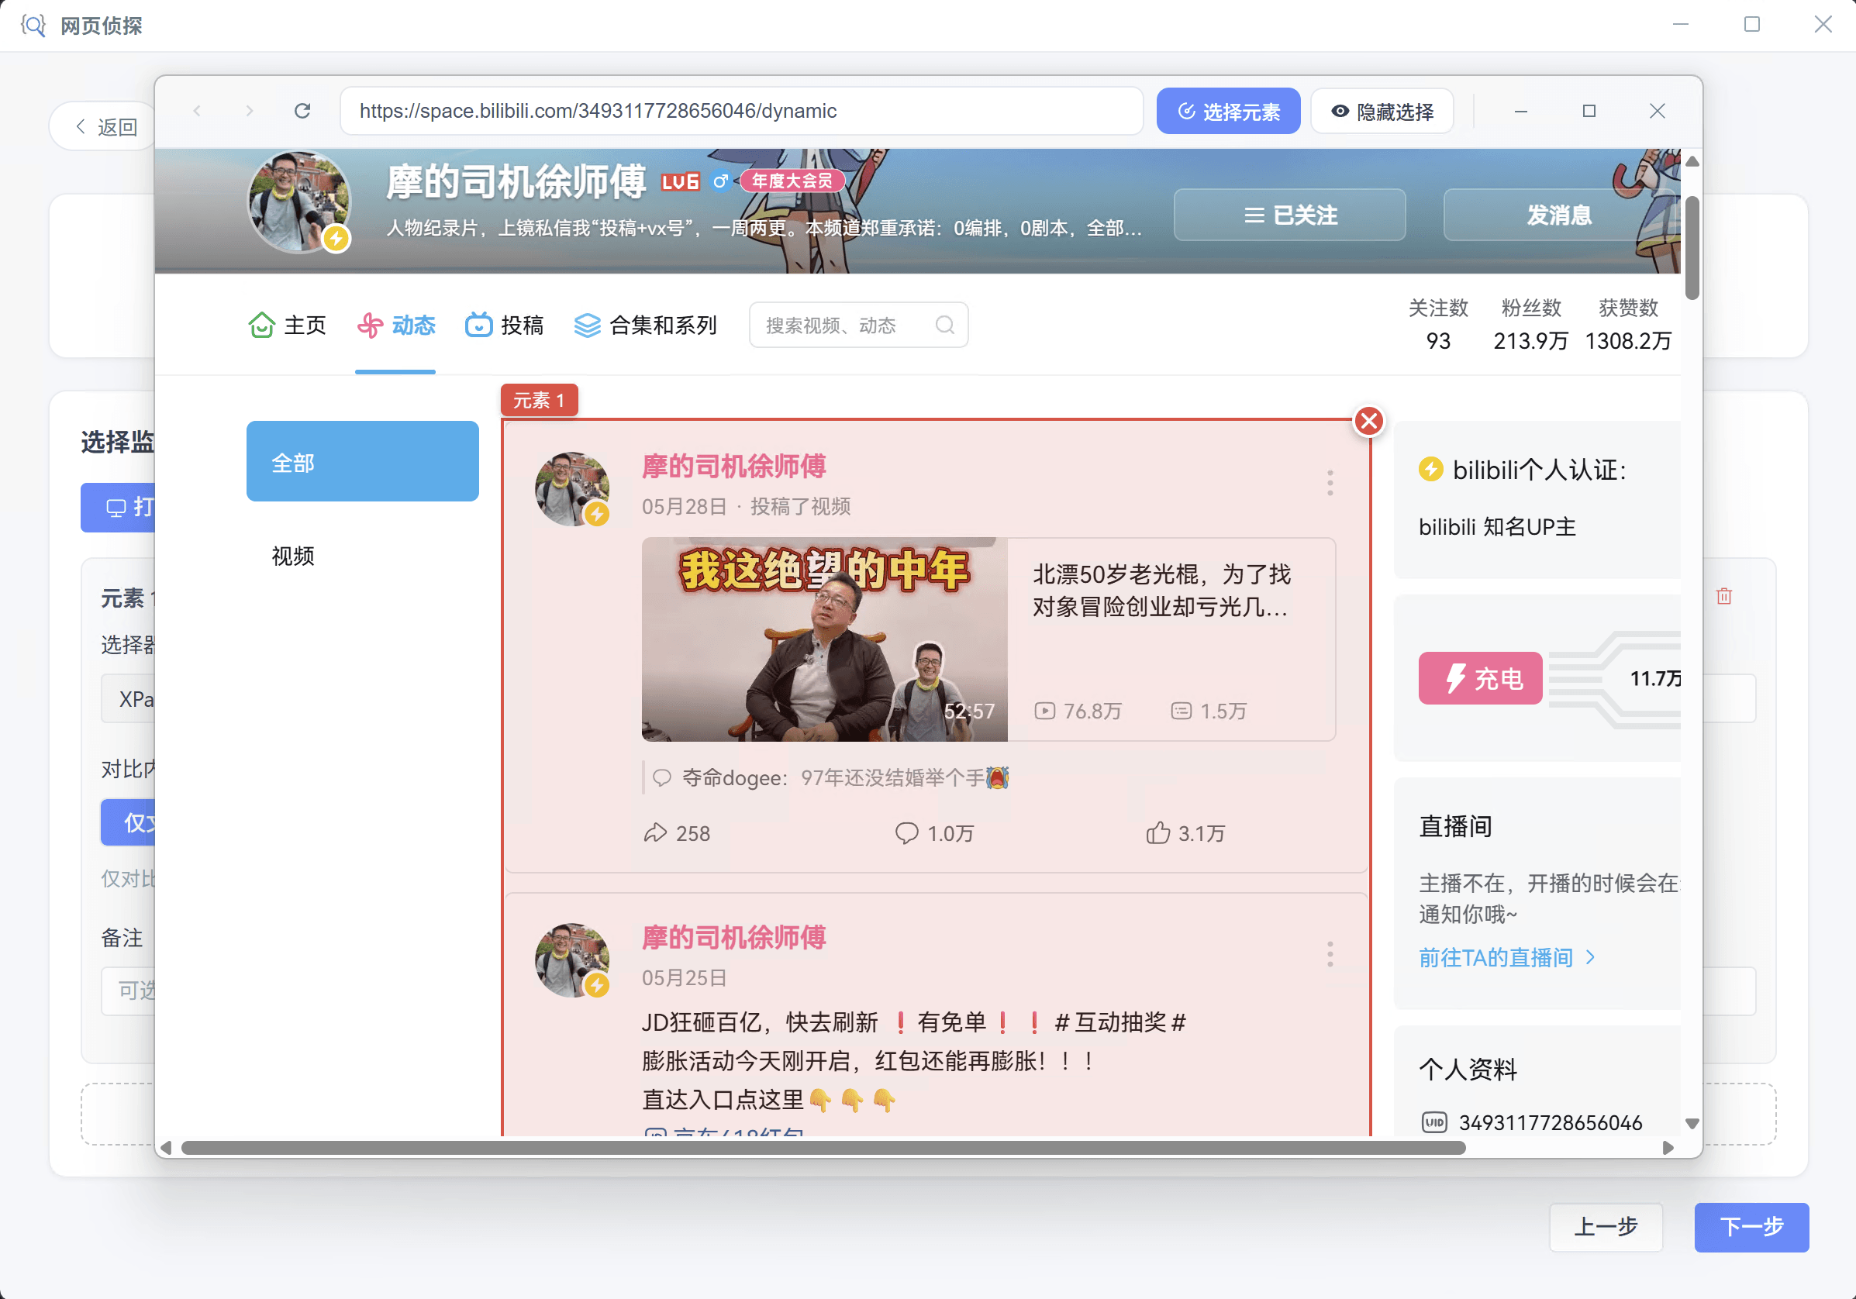Image resolution: width=1856 pixels, height=1299 pixels.
Task: Open the 我这绝望的中年 video thumbnail
Action: (825, 639)
